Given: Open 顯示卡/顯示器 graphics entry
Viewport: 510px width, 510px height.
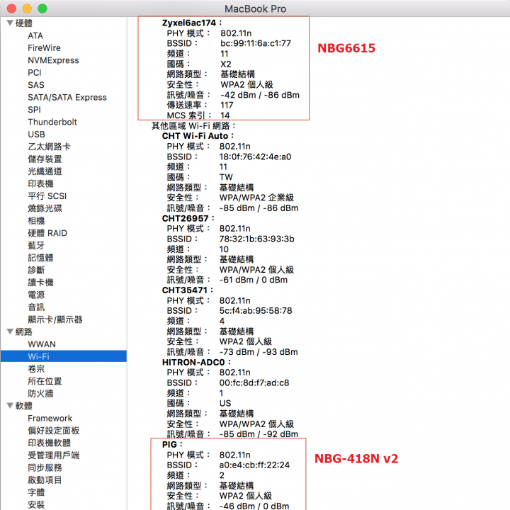Looking at the screenshot, I should (x=55, y=319).
